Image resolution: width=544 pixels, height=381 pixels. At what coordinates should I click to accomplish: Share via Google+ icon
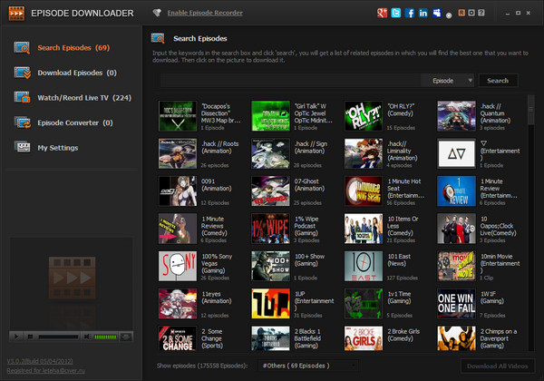383,13
